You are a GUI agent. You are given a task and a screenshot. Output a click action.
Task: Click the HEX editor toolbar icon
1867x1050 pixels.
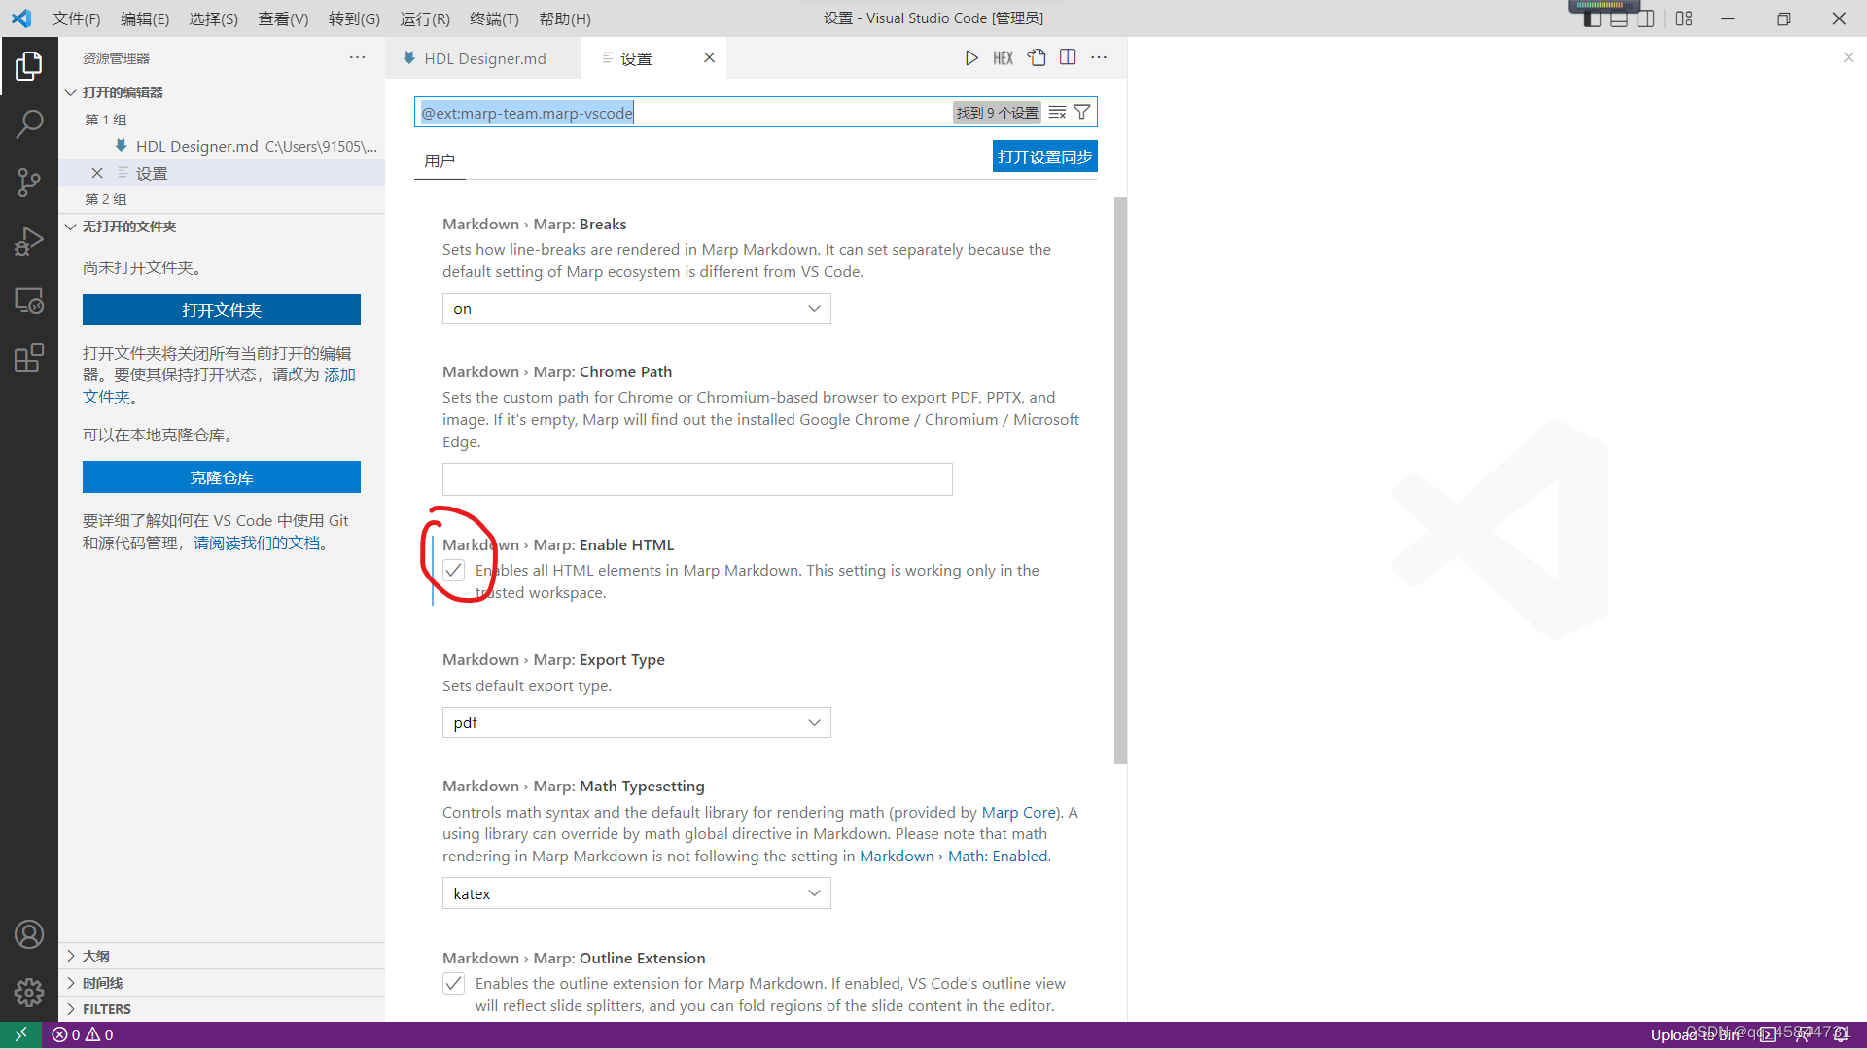point(1003,58)
